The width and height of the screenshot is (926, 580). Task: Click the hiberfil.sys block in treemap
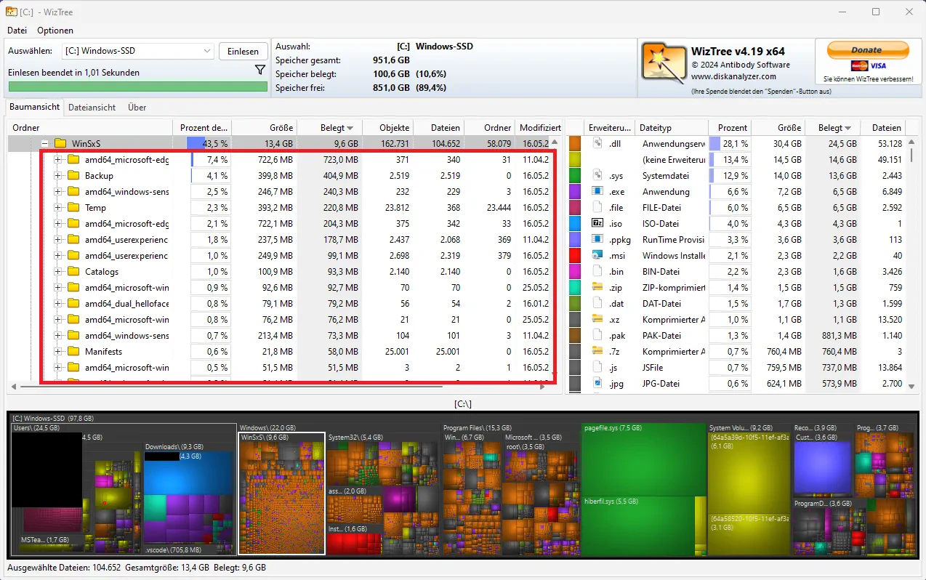(x=638, y=526)
